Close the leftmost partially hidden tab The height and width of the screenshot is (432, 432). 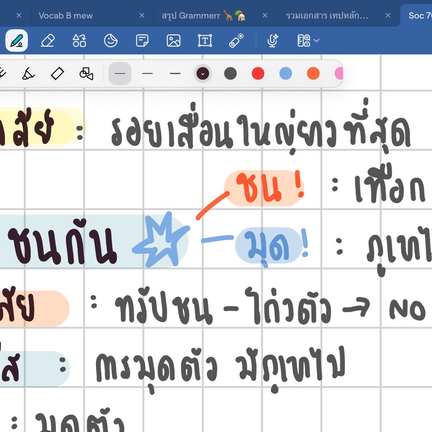click(x=19, y=15)
